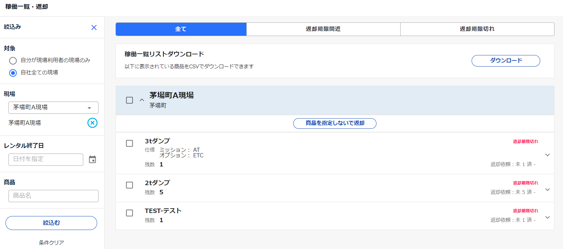Collapse the 茅場町A現場 site group
The width and height of the screenshot is (563, 249).
[142, 100]
